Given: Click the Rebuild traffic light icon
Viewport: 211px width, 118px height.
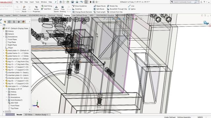Looking at the screenshot, I should [x=91, y=2].
